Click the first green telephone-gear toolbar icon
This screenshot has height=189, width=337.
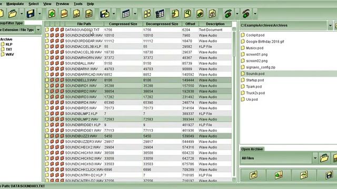coord(228,14)
